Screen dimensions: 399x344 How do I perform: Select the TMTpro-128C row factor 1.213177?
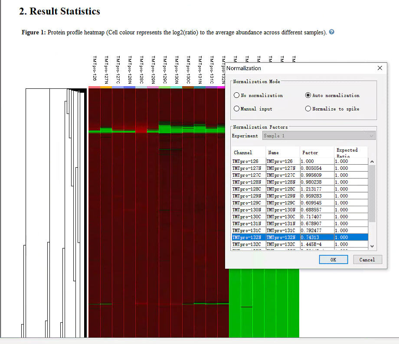click(x=317, y=189)
